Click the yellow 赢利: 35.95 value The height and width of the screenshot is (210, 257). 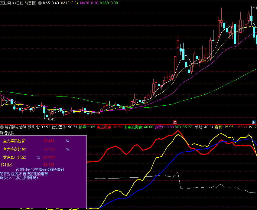pos(224,127)
